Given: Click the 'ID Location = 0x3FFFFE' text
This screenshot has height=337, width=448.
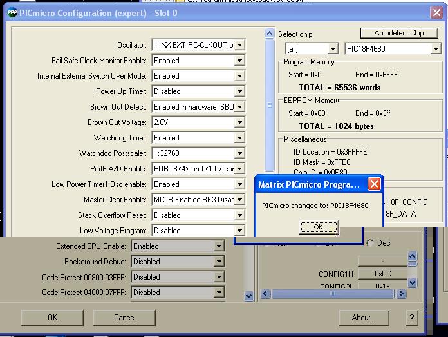Looking at the screenshot, I should 330,152.
